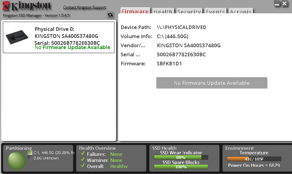This screenshot has height=174, width=292.
Task: Click the device path \\.\PHYSICALDRIVE0 value
Action: (x=181, y=28)
